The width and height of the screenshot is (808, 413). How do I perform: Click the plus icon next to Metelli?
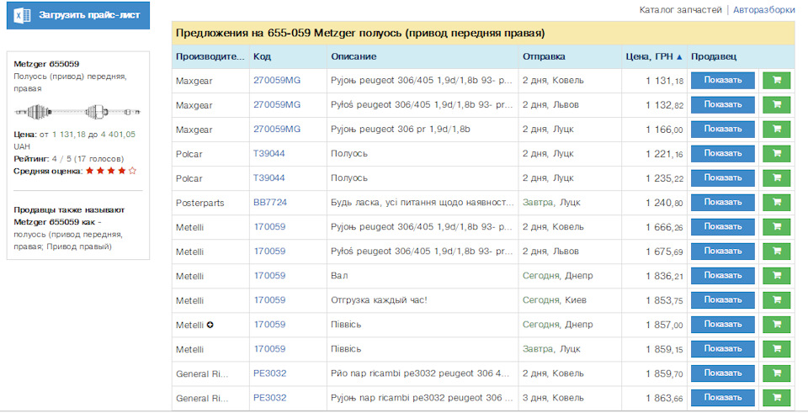point(210,325)
